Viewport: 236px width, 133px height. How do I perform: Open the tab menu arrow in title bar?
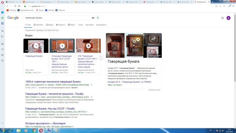[x=220, y=1]
